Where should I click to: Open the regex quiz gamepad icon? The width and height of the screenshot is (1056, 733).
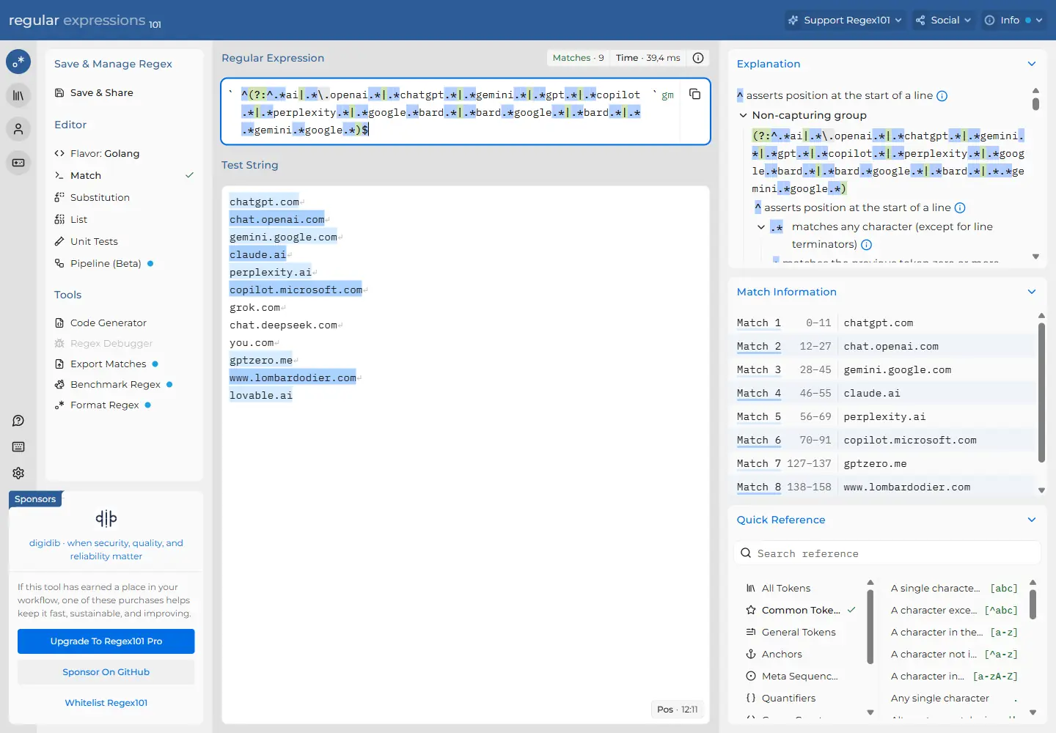[x=18, y=163]
